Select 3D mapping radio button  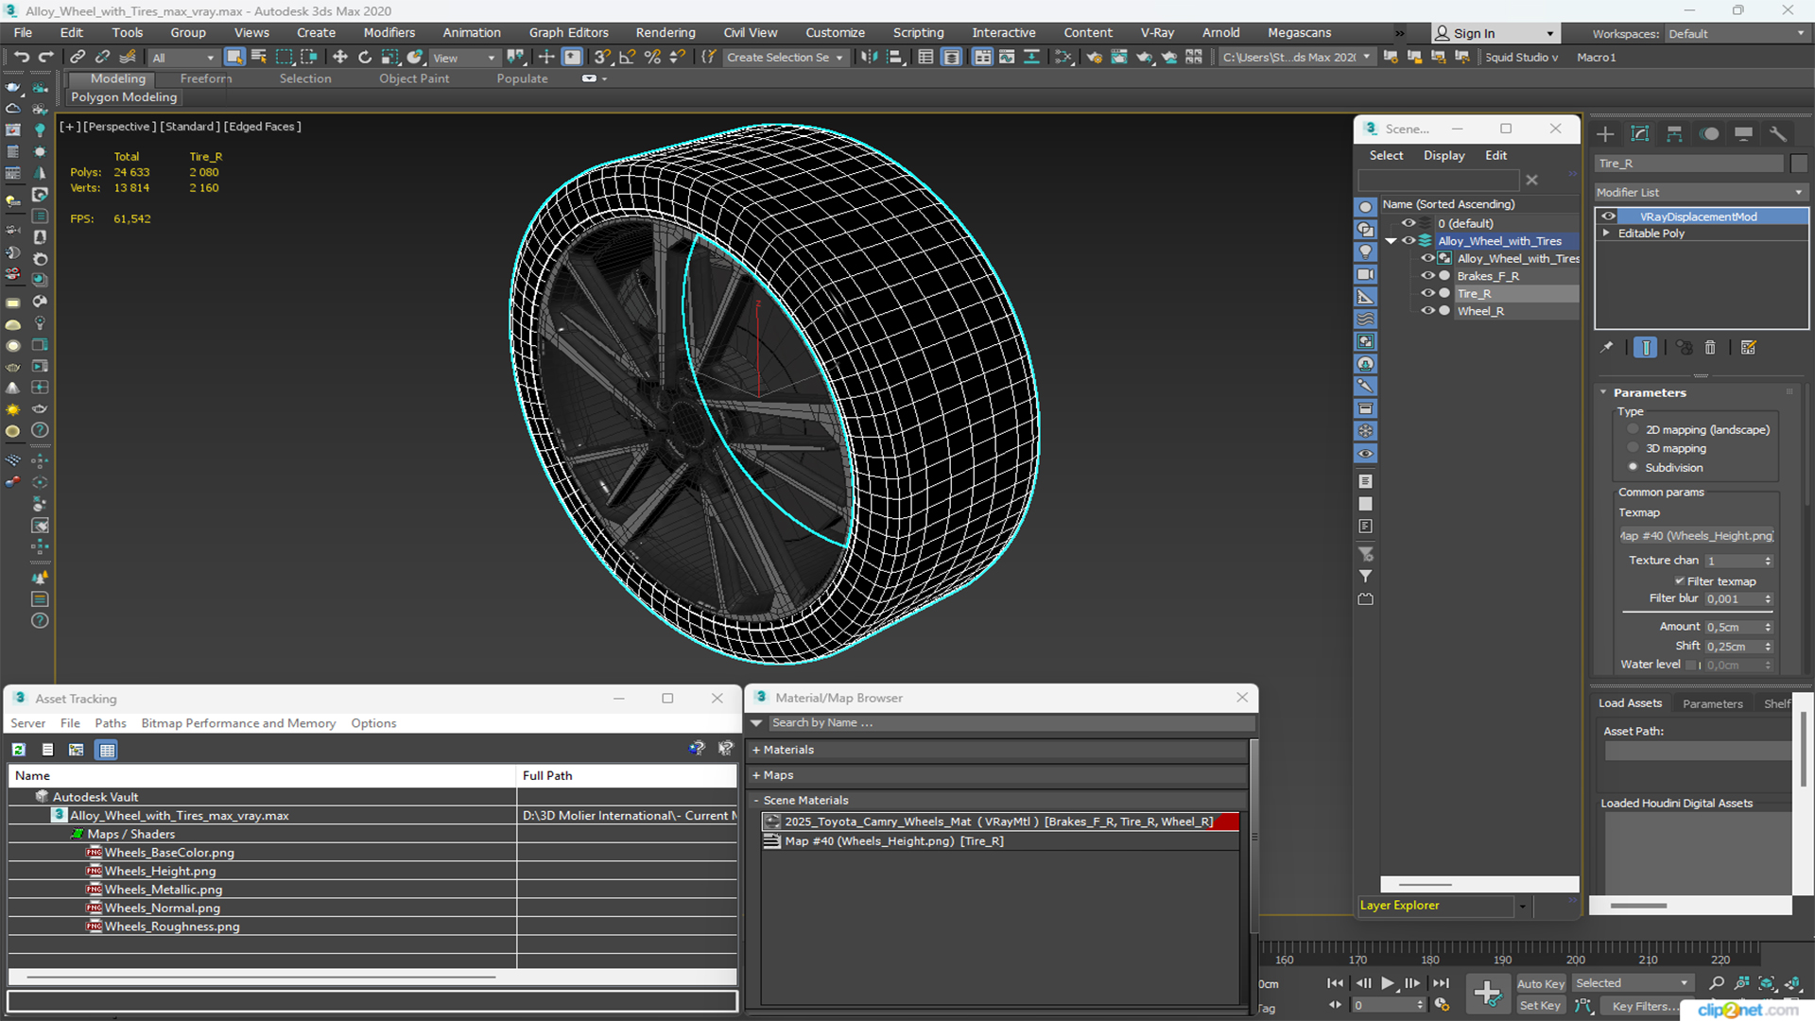[x=1633, y=448]
